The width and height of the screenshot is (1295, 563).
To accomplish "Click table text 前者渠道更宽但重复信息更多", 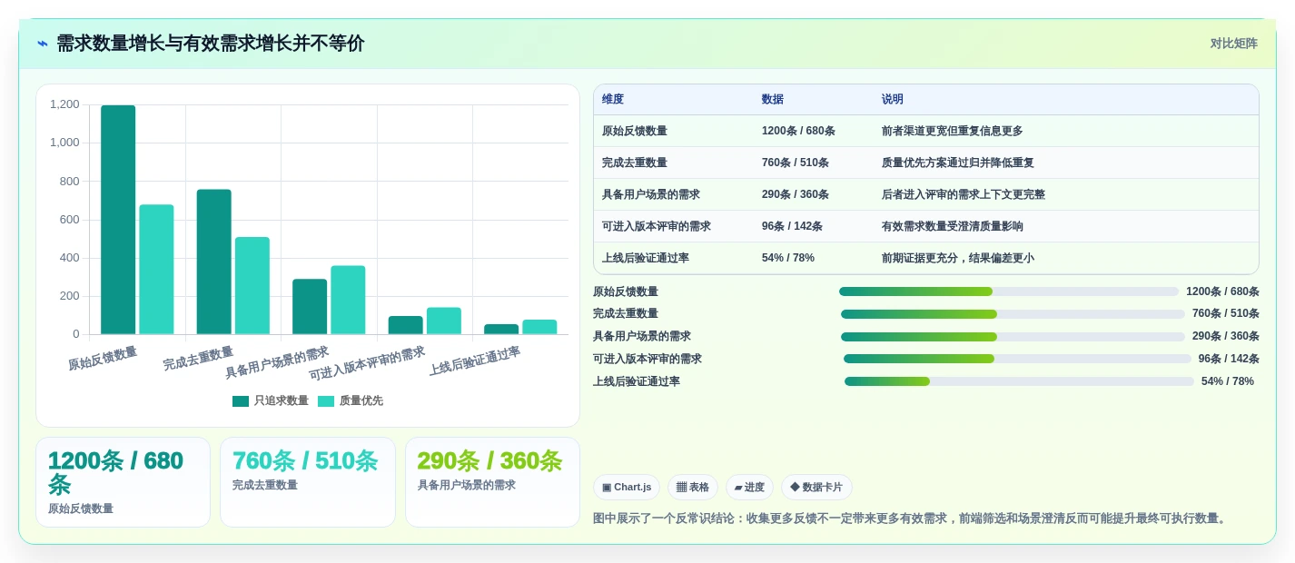I will (x=953, y=131).
